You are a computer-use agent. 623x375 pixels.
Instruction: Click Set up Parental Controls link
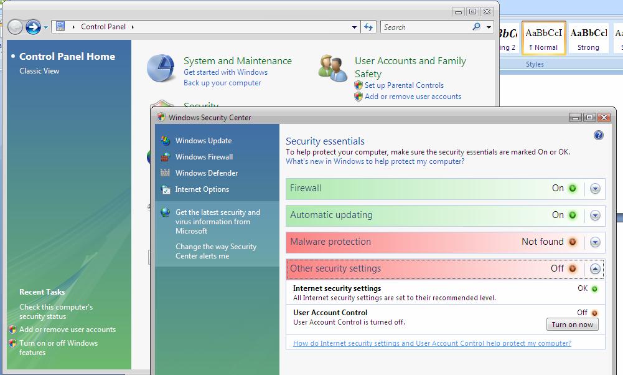click(x=404, y=85)
